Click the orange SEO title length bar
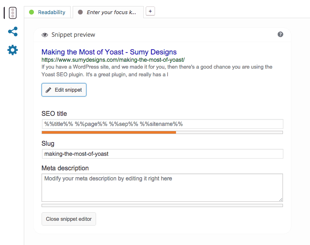This screenshot has width=310, height=245. 109,132
